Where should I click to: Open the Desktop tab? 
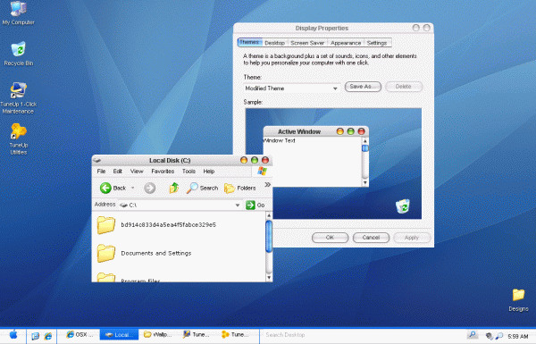[274, 43]
